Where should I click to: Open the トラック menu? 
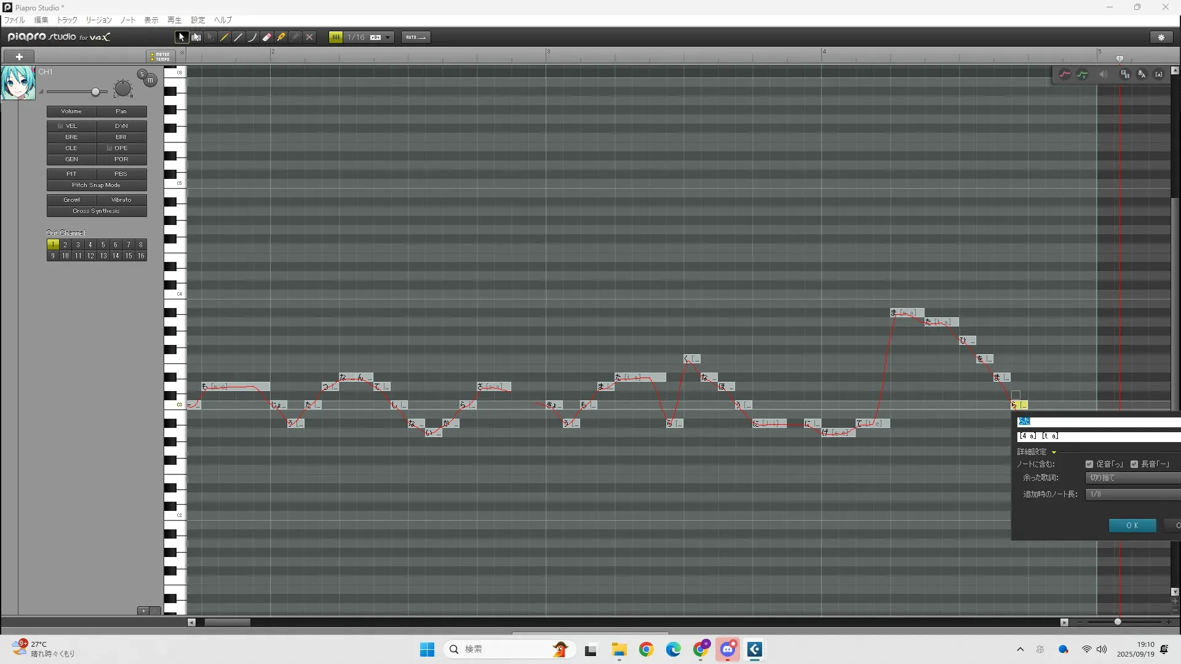click(67, 20)
